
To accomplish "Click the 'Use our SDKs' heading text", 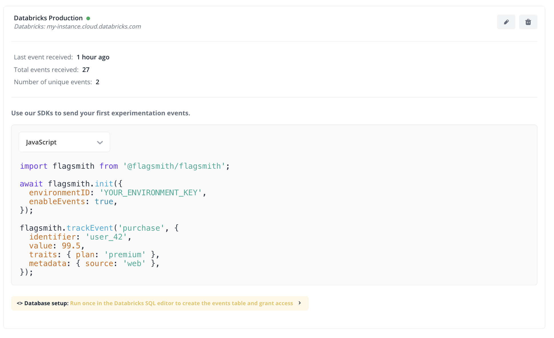I will click(x=101, y=113).
